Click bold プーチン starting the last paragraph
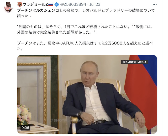The height and width of the screenshot is (136, 168). (25, 43)
